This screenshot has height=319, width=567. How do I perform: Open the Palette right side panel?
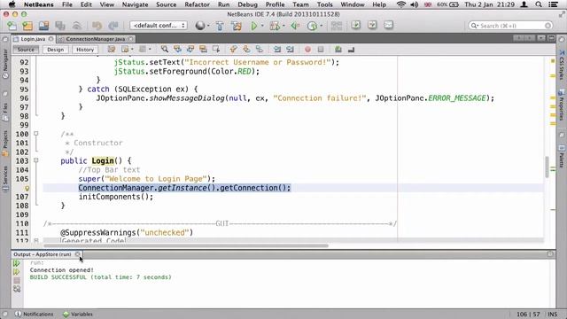[x=562, y=156]
